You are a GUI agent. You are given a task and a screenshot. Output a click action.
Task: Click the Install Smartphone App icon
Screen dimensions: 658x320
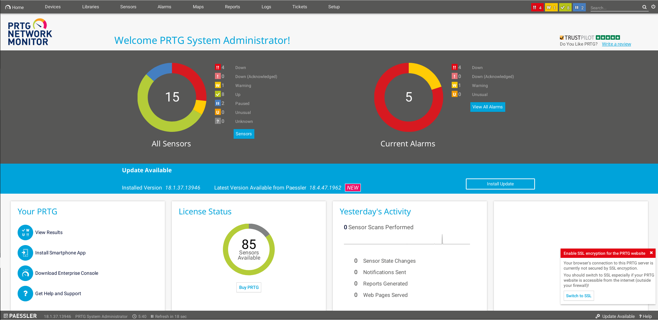pyautogui.click(x=25, y=253)
